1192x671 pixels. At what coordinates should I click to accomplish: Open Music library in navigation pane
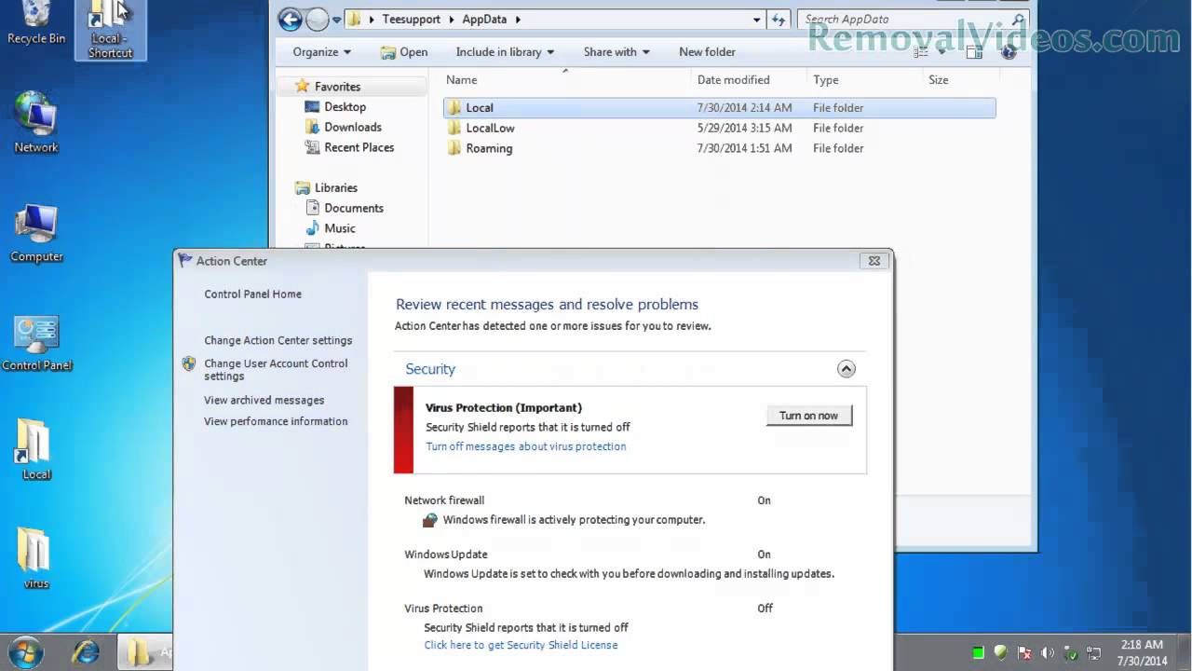[331, 228]
